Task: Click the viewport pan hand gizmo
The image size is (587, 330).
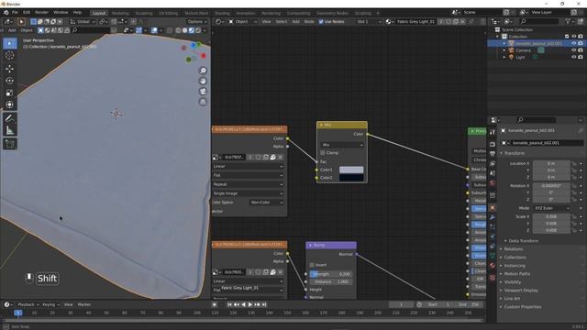Action: tap(203, 82)
